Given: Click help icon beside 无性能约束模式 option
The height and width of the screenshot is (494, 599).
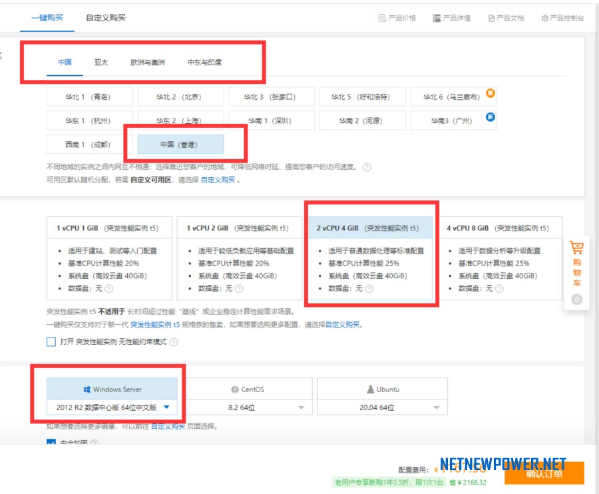Looking at the screenshot, I should click(x=174, y=342).
